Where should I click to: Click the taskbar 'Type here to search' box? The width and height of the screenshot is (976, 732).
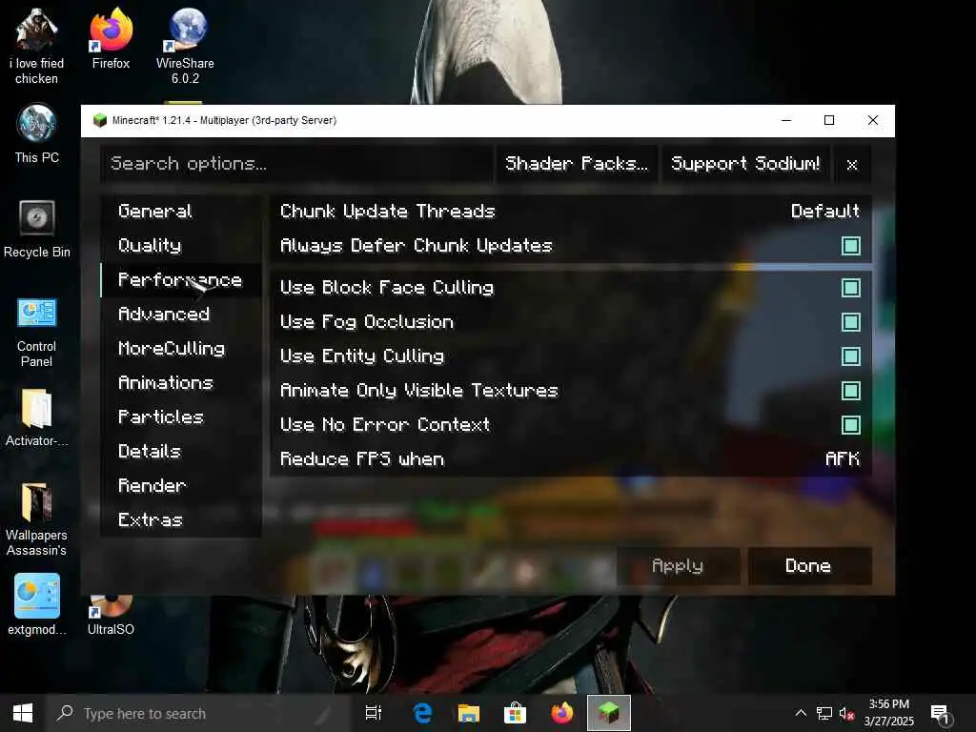pyautogui.click(x=199, y=713)
